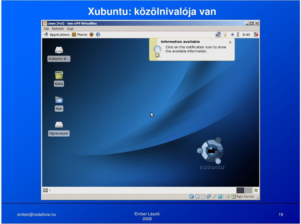Open the Gép menu in VirtualBox
This screenshot has width=301, height=224.
click(x=46, y=28)
